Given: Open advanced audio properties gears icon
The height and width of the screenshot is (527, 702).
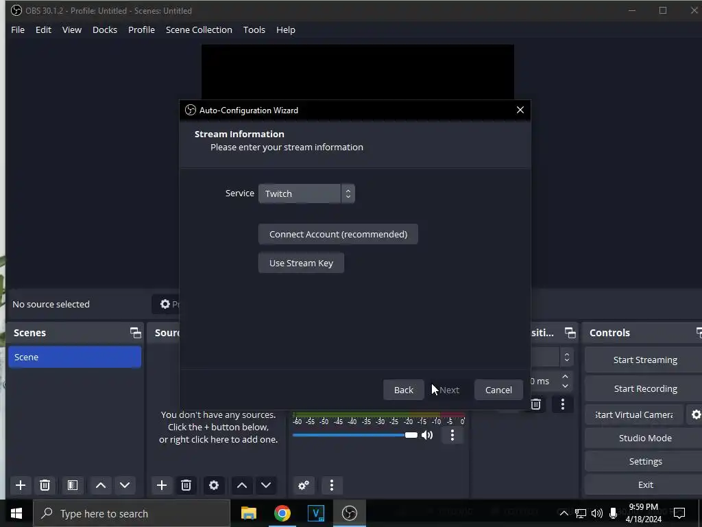Looking at the screenshot, I should (304, 485).
